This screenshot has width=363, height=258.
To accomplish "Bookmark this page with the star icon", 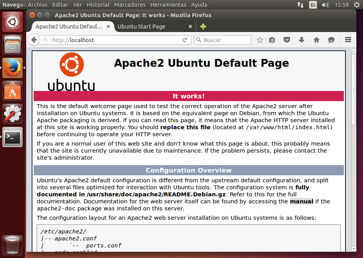I will point(260,40).
